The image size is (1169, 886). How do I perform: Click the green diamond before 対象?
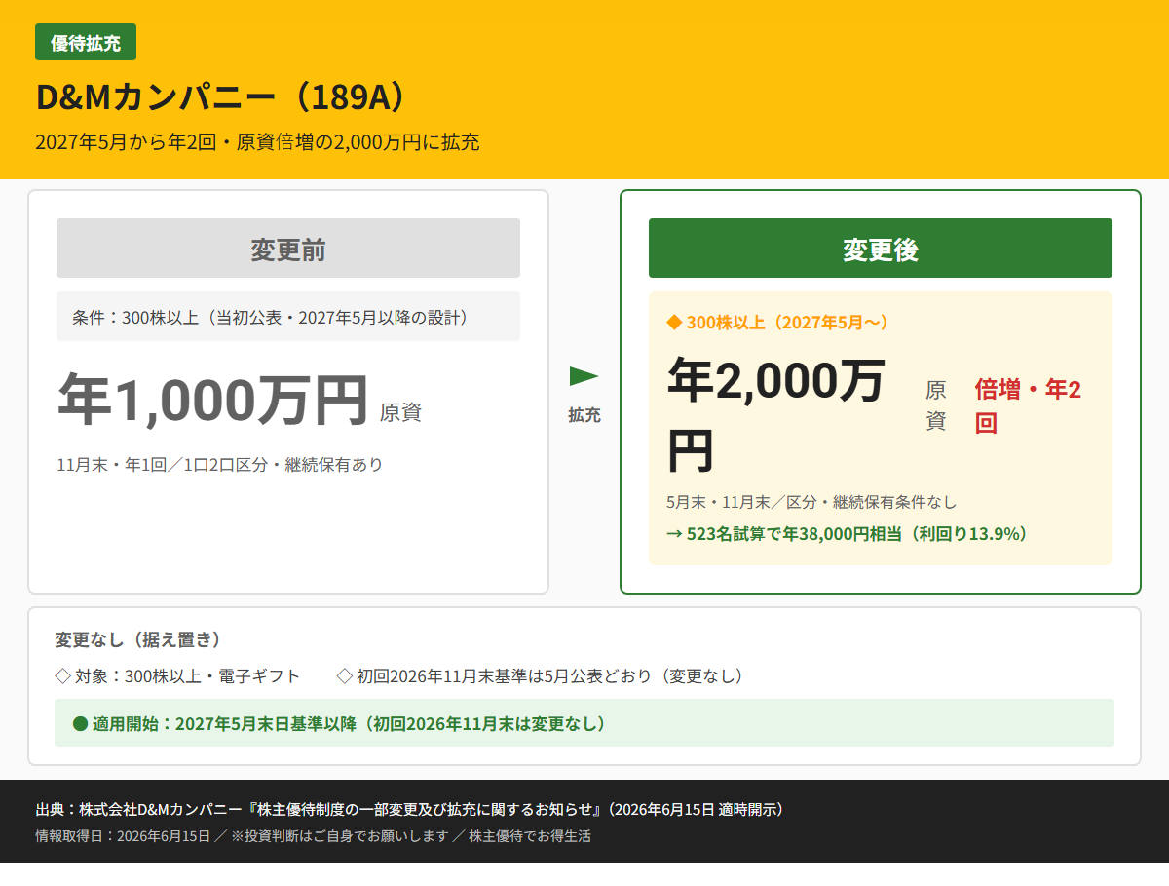coord(62,675)
